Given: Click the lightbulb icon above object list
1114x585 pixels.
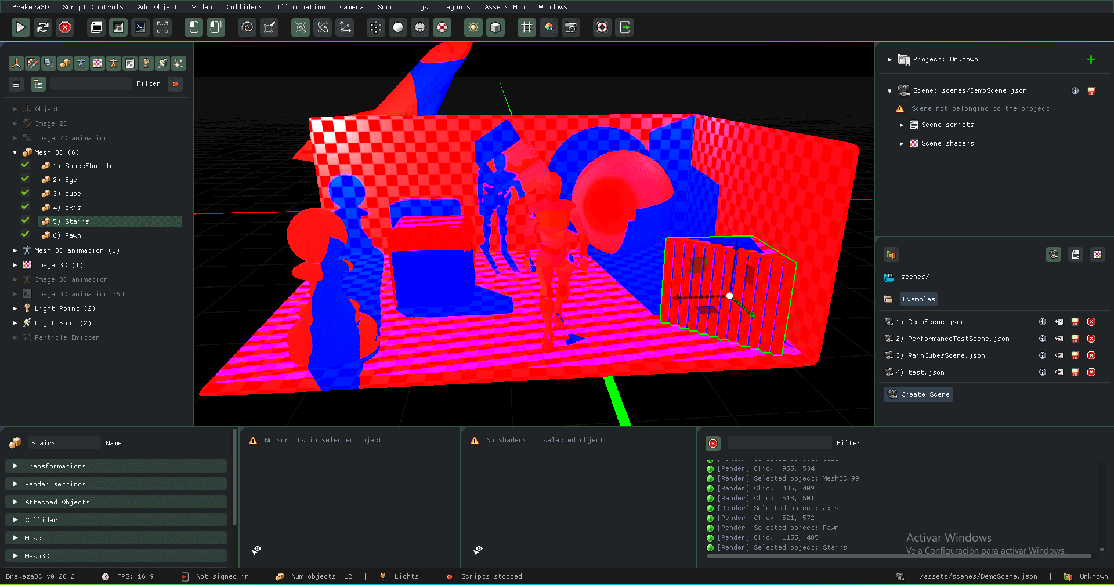Looking at the screenshot, I should click(146, 63).
